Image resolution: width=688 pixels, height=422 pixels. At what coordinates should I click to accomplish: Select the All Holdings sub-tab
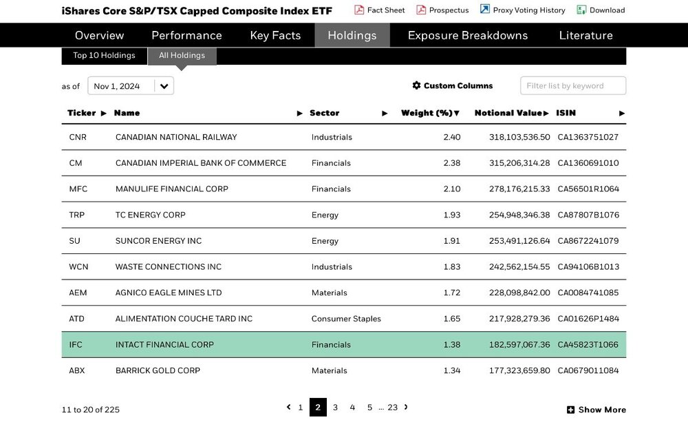182,55
